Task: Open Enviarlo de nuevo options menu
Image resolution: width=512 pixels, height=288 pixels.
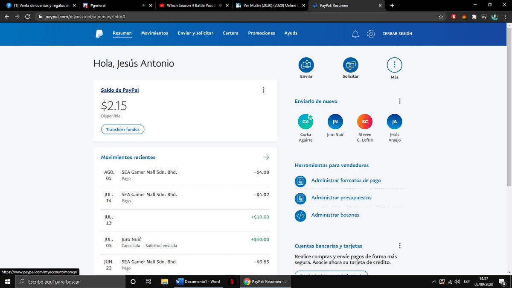Action: [x=400, y=101]
